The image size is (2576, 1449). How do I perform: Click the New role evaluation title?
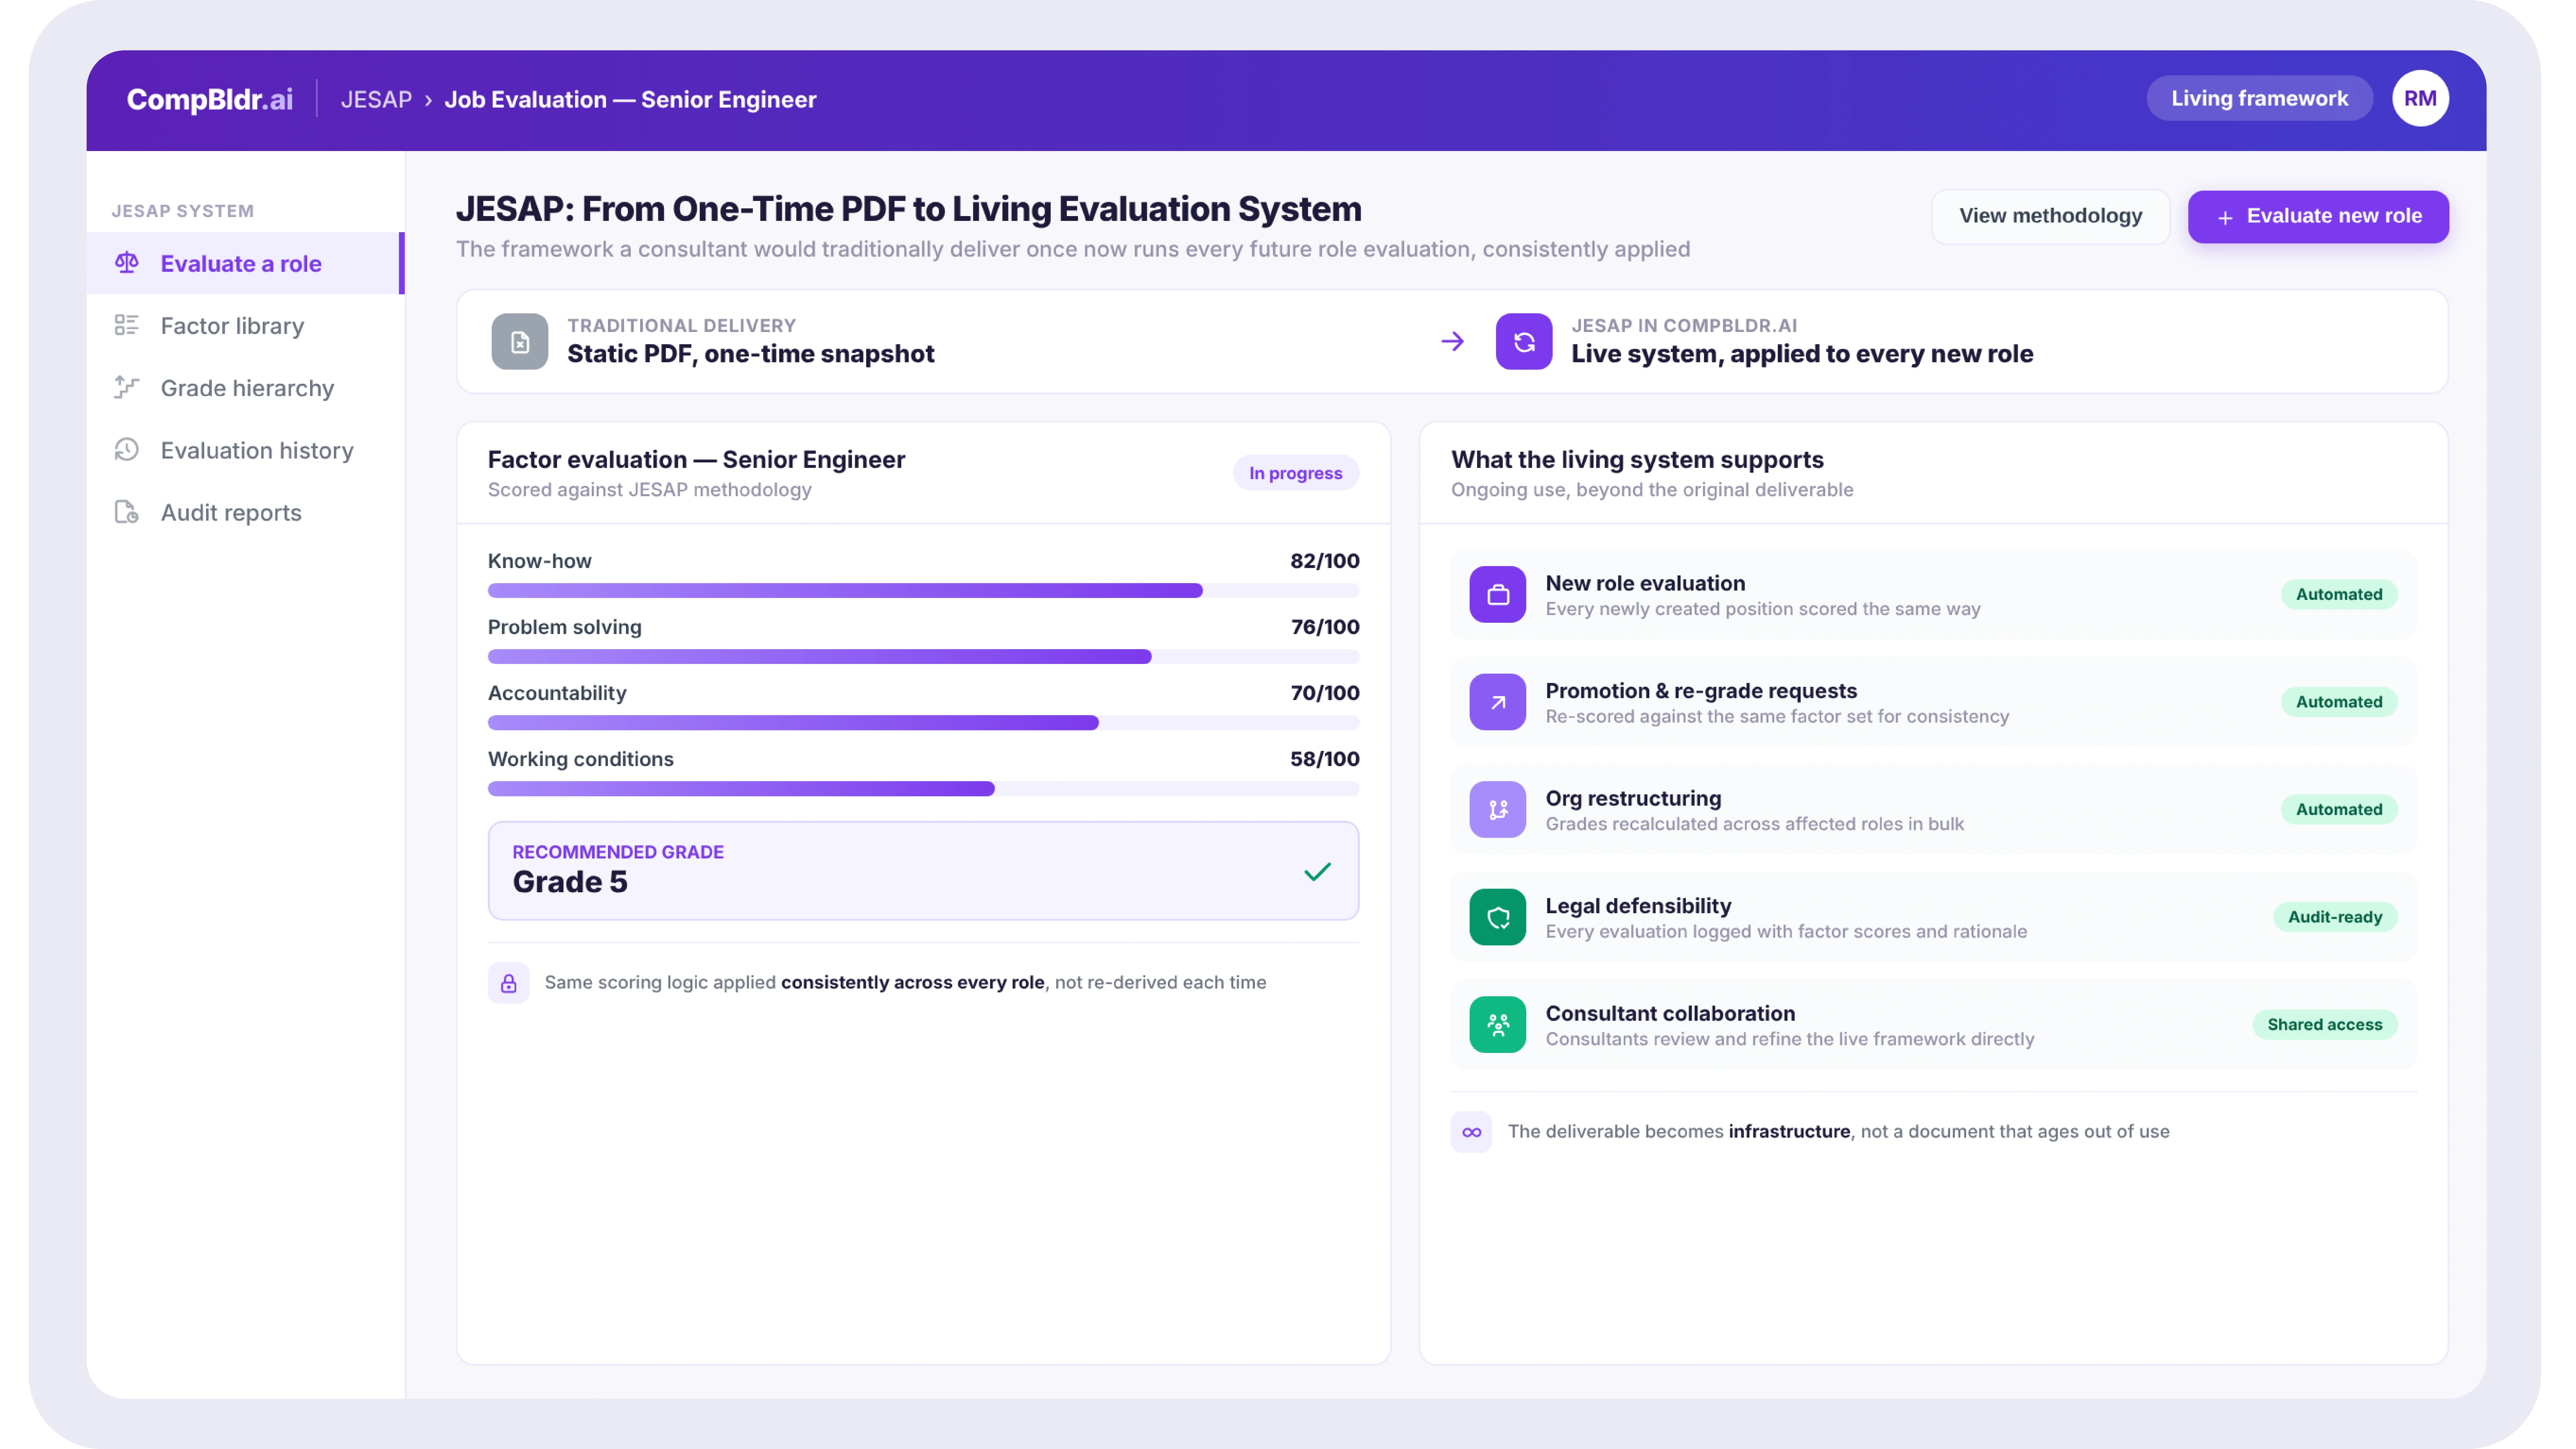tap(1645, 583)
